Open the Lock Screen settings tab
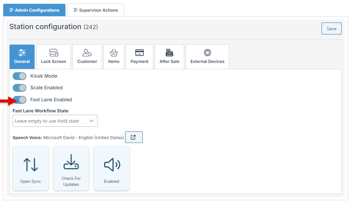The width and height of the screenshot is (353, 202). point(53,57)
